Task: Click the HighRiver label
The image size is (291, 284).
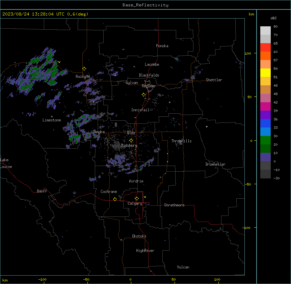Action: [x=145, y=251]
